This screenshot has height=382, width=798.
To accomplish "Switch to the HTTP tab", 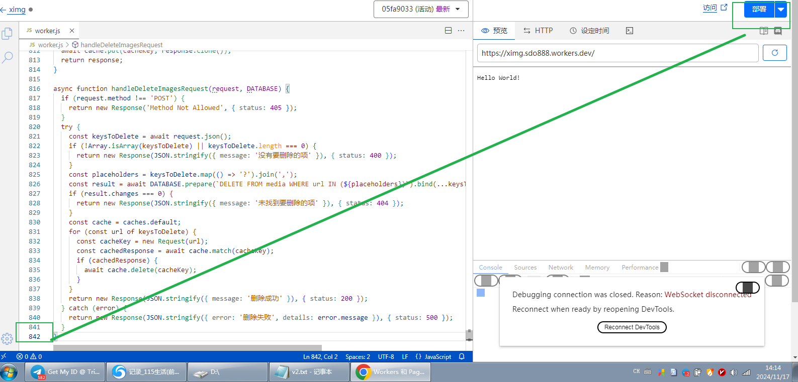I will [538, 31].
